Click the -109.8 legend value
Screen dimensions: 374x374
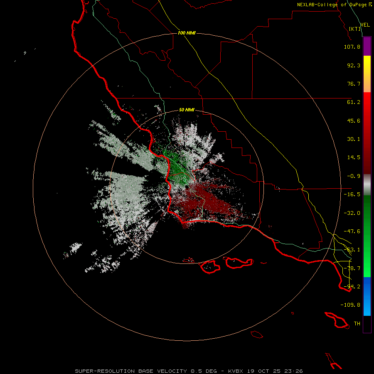pos(350,305)
